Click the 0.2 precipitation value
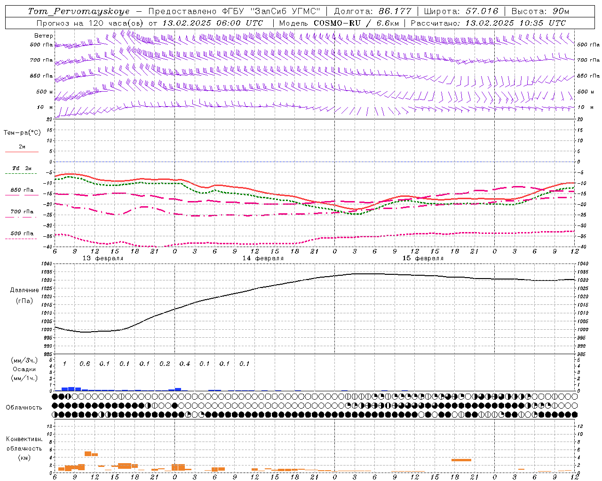This screenshot has width=602, height=481. 165,364
